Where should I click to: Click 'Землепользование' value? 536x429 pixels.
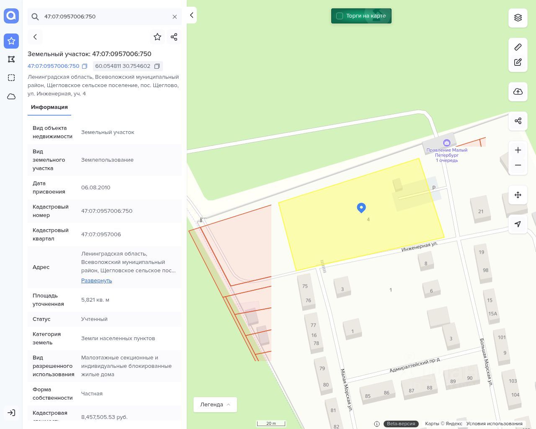pos(107,160)
